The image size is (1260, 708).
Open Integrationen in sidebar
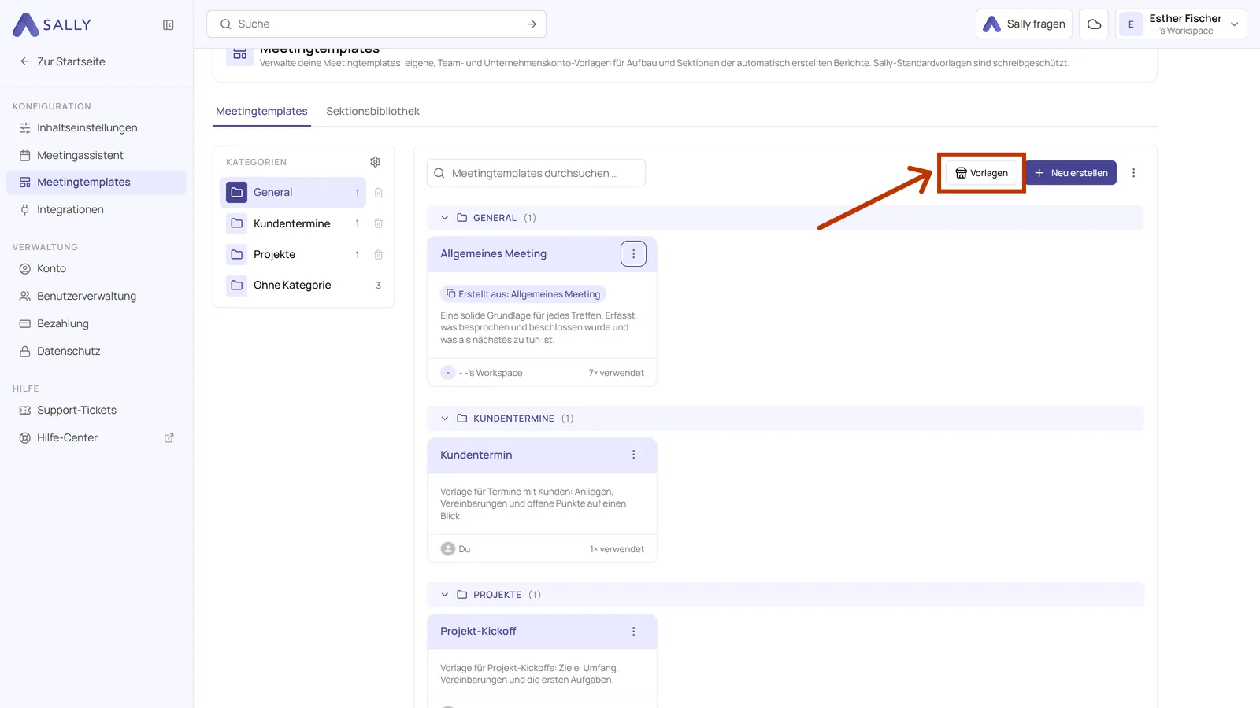click(x=96, y=210)
